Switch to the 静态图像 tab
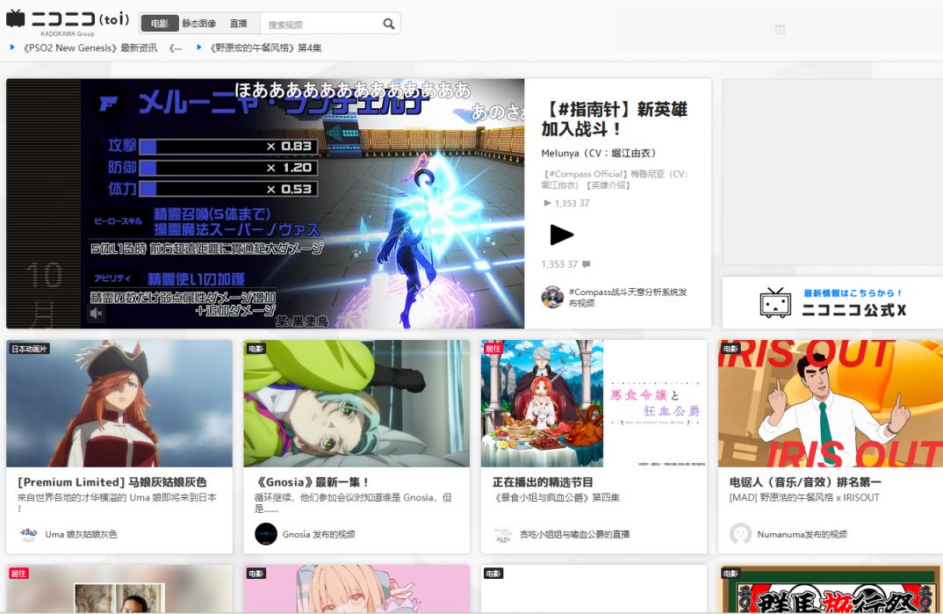943x614 pixels. pyautogui.click(x=198, y=24)
